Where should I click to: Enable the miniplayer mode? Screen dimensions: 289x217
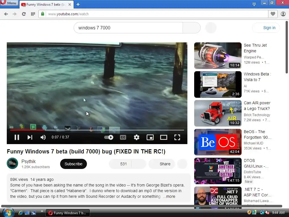[150, 137]
